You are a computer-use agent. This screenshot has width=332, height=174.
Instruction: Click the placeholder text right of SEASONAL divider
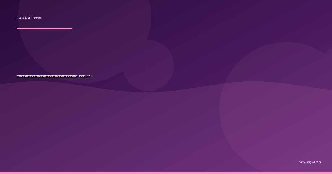point(37,19)
